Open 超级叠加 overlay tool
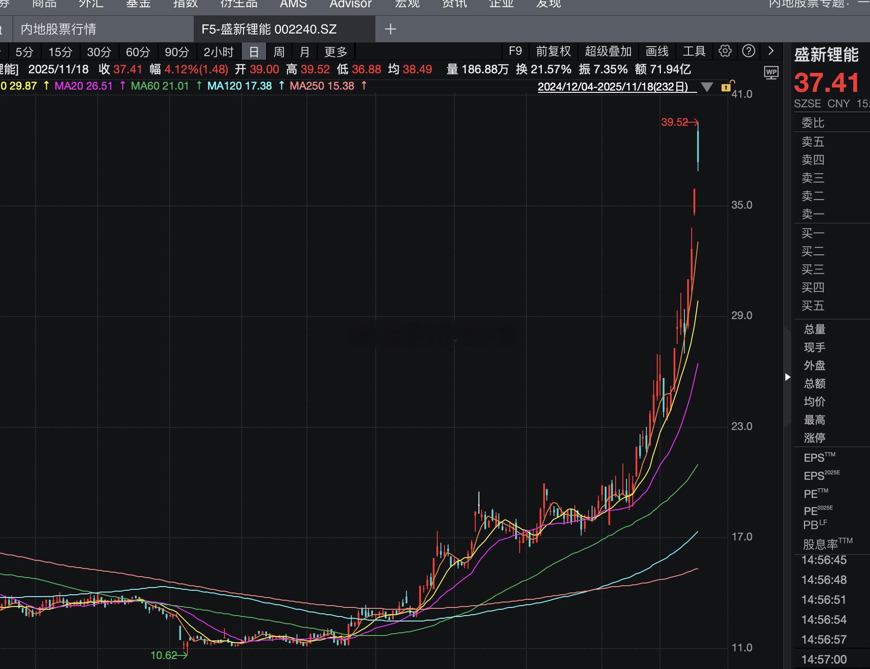This screenshot has height=669, width=870. 608,52
